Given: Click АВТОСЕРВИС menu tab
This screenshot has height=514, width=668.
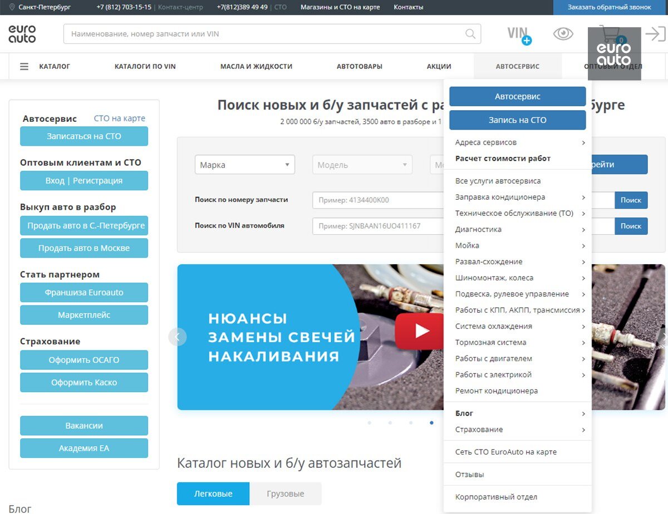Looking at the screenshot, I should pos(518,66).
